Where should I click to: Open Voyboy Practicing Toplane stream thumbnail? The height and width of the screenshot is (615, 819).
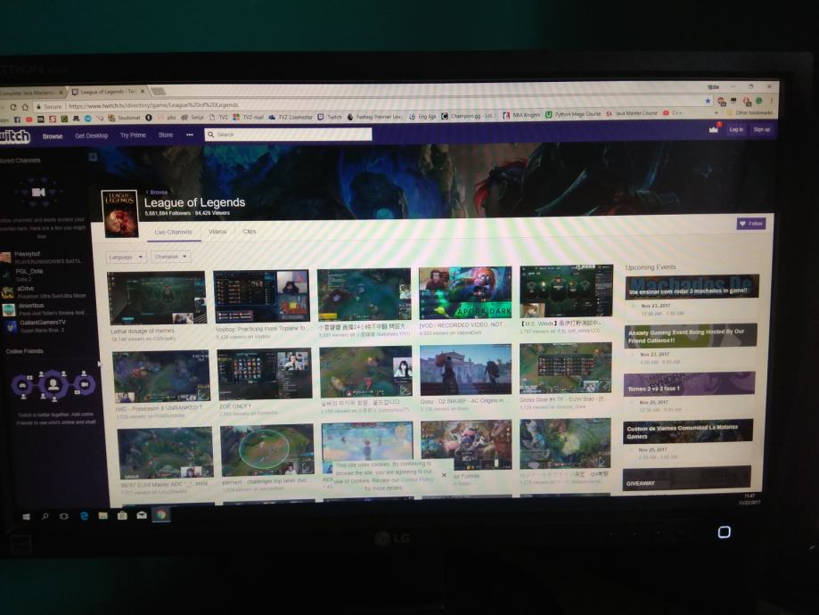click(262, 296)
